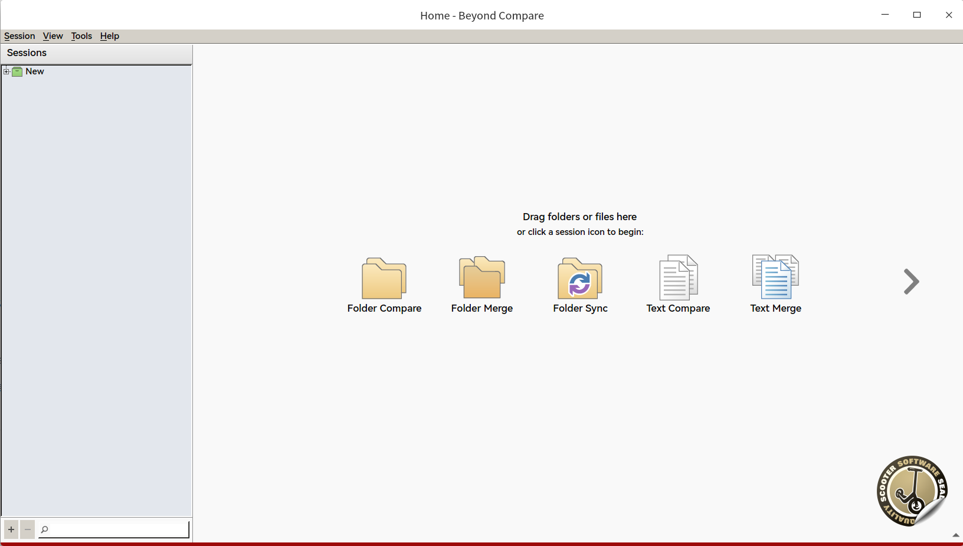Expand the New sessions tree node
This screenshot has width=963, height=546.
click(x=6, y=71)
